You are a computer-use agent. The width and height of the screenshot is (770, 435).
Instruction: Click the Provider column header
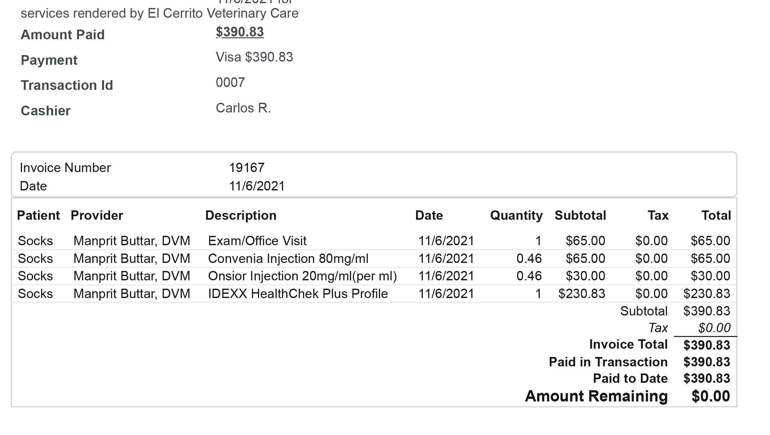(x=97, y=215)
